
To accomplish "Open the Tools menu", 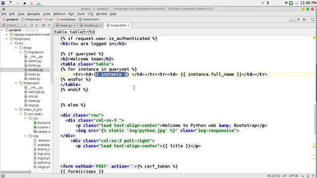I will click(x=81, y=14).
